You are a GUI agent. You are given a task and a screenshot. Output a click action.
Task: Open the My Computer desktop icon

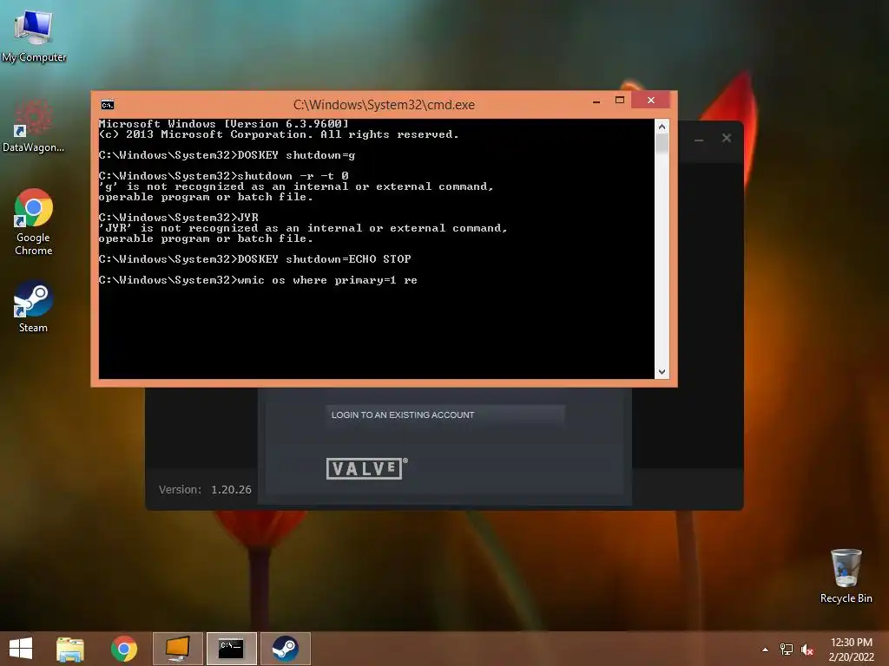pyautogui.click(x=34, y=35)
